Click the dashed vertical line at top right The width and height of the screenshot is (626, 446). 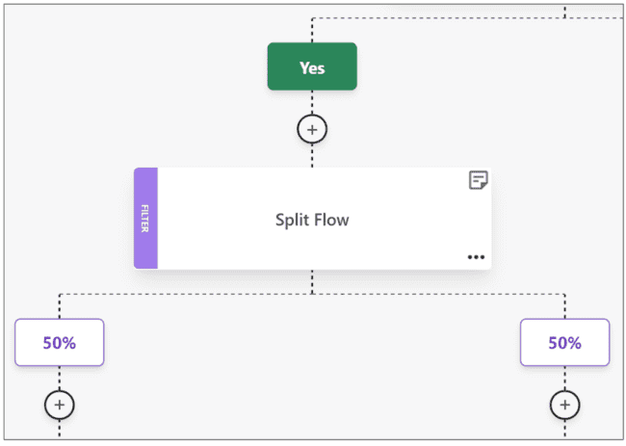pyautogui.click(x=565, y=10)
